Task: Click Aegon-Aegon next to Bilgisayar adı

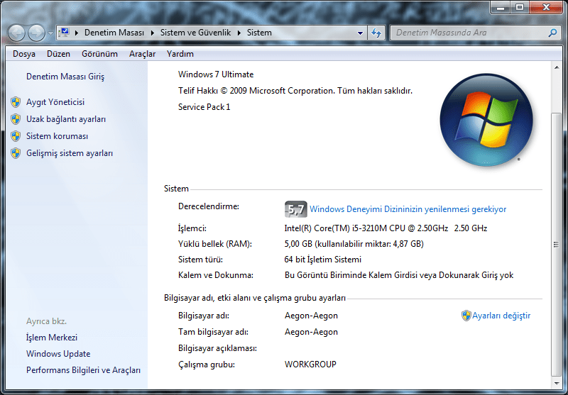Action: coord(311,316)
